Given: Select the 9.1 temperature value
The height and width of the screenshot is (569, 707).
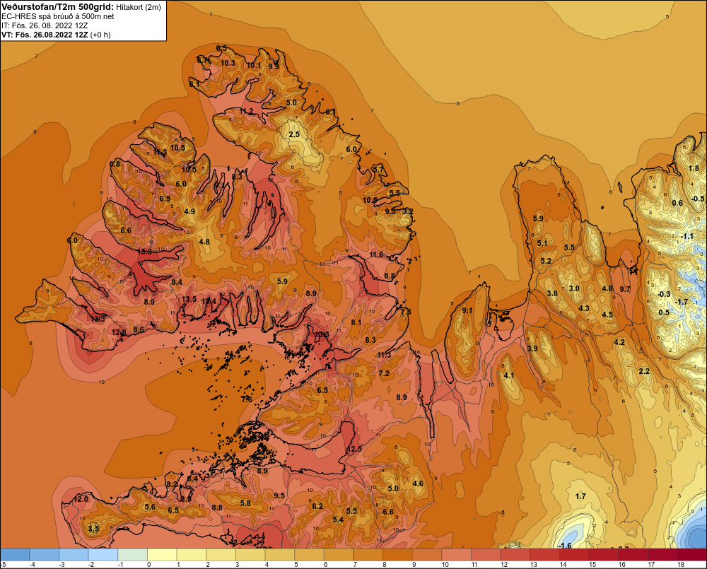Looking at the screenshot, I should click(467, 310).
